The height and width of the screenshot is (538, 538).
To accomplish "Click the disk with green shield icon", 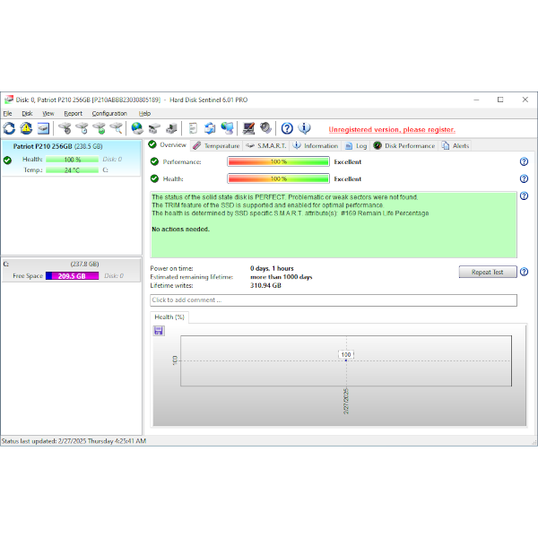I will [x=100, y=128].
